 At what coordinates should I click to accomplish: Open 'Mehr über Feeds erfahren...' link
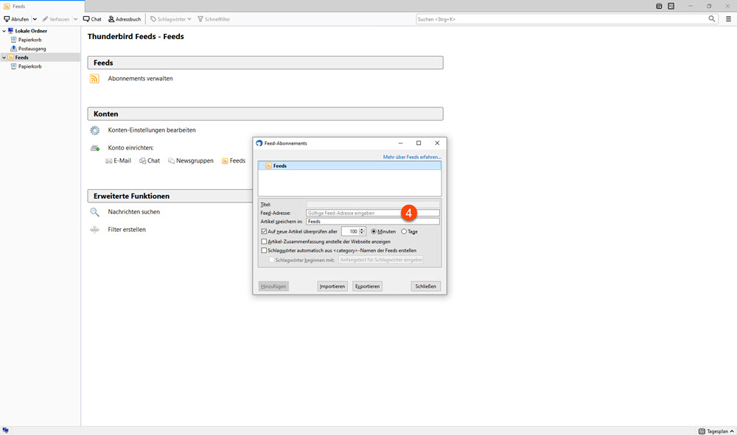(412, 157)
